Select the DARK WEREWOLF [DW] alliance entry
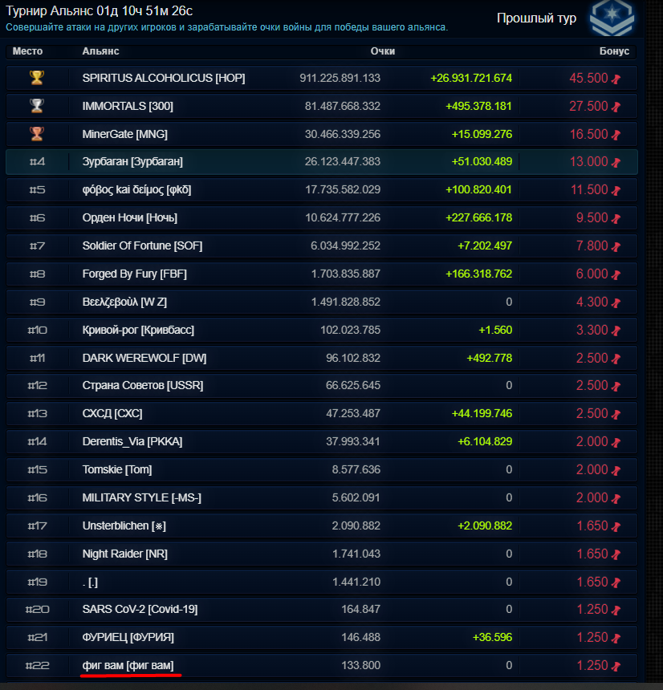Screen dimensions: 663x690 [144, 358]
